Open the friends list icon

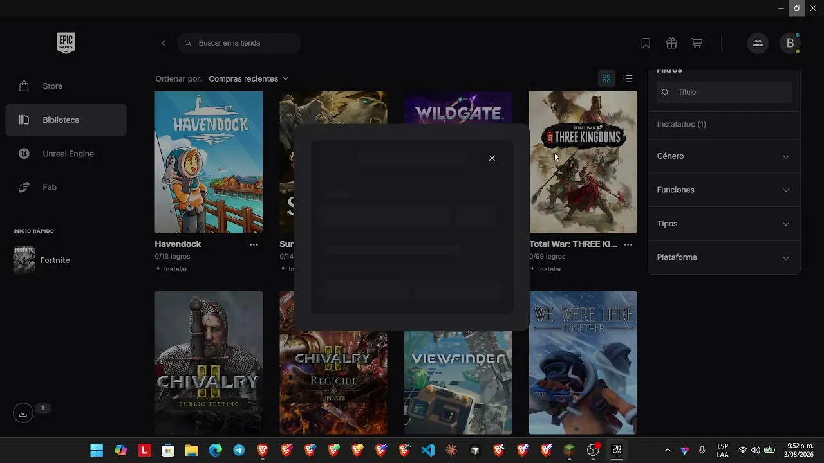758,43
